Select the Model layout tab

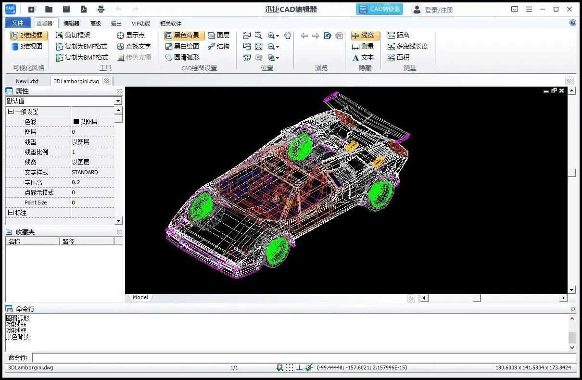[140, 298]
